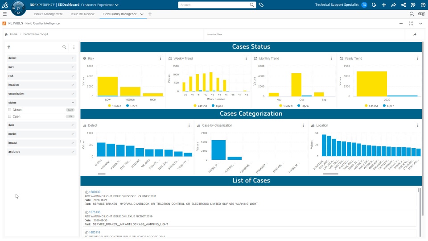Check the Open status filter
Viewport: 428px width, 241px height.
coord(9,116)
